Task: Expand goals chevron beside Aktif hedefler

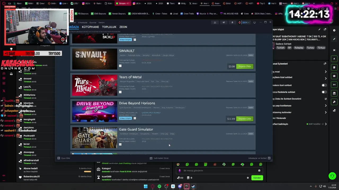Action: point(326,124)
